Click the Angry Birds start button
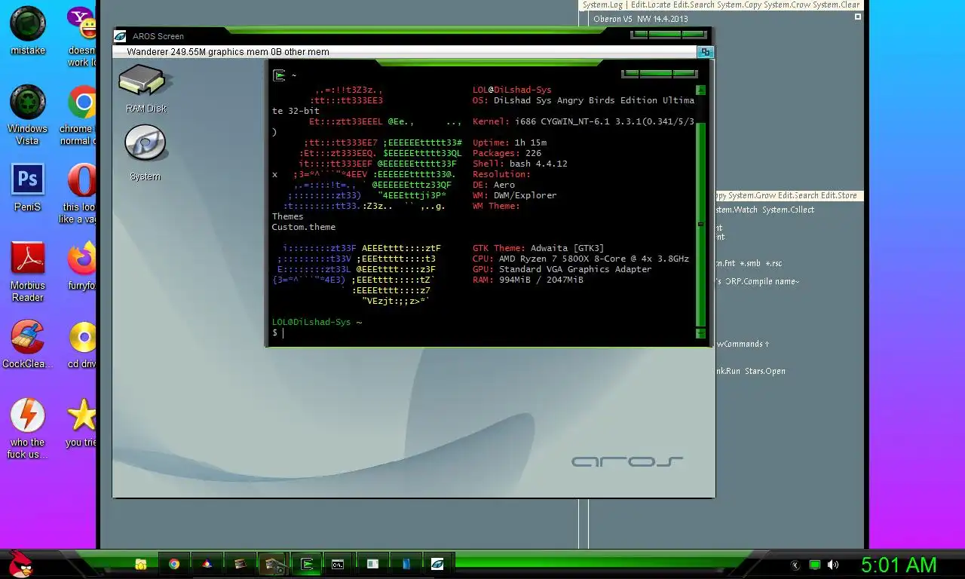Image resolution: width=965 pixels, height=579 pixels. tap(20, 563)
